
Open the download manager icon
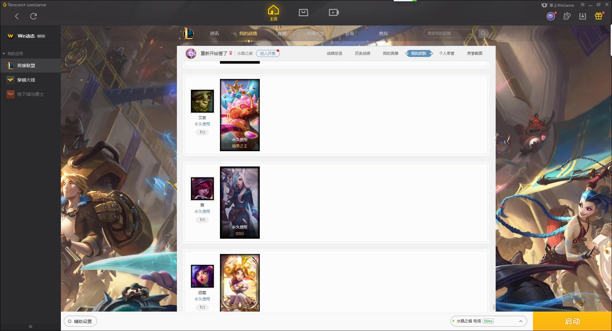coord(583,16)
